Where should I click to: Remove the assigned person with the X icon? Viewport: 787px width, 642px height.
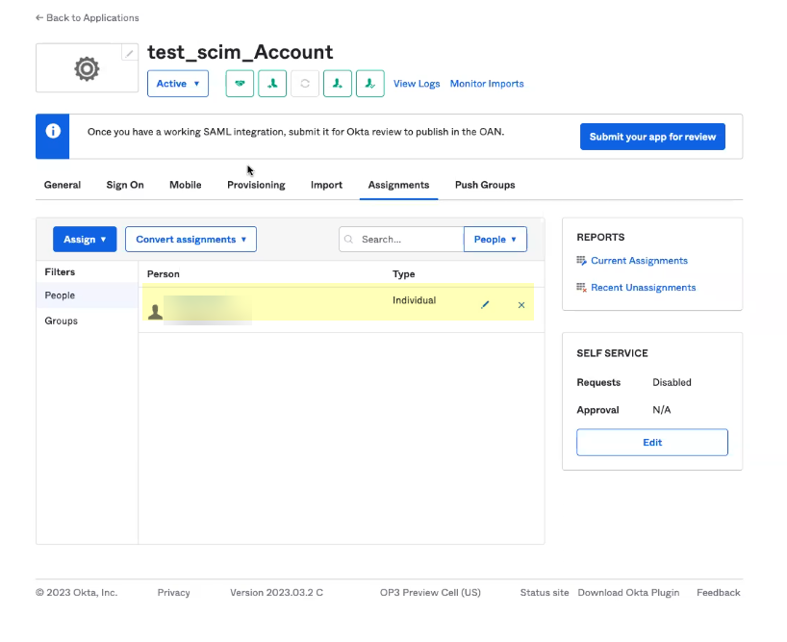pos(521,305)
